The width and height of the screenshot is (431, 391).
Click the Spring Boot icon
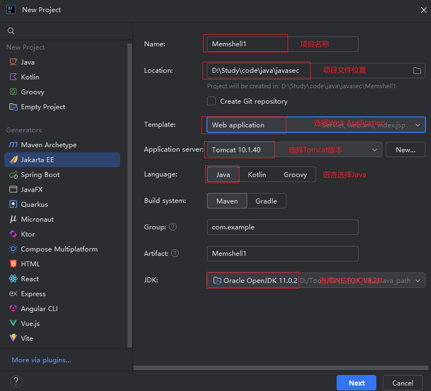(x=13, y=174)
